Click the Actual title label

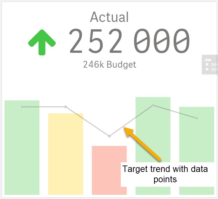pos(109,17)
